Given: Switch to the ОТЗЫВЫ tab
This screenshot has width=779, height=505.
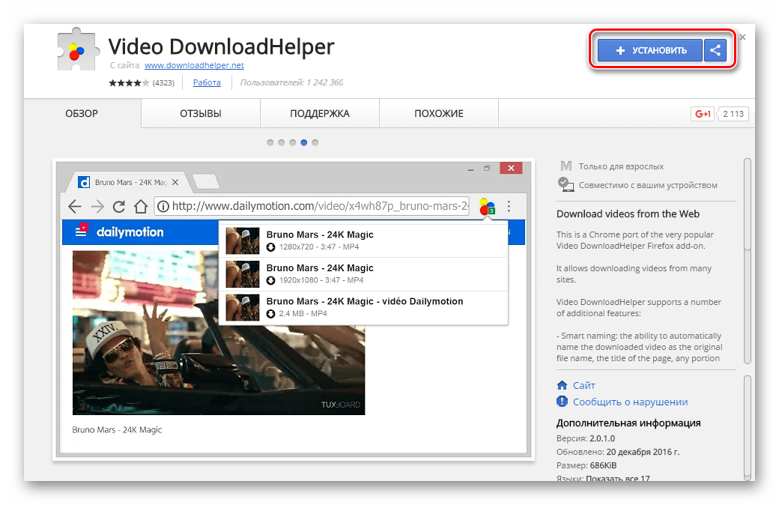Looking at the screenshot, I should coord(199,113).
